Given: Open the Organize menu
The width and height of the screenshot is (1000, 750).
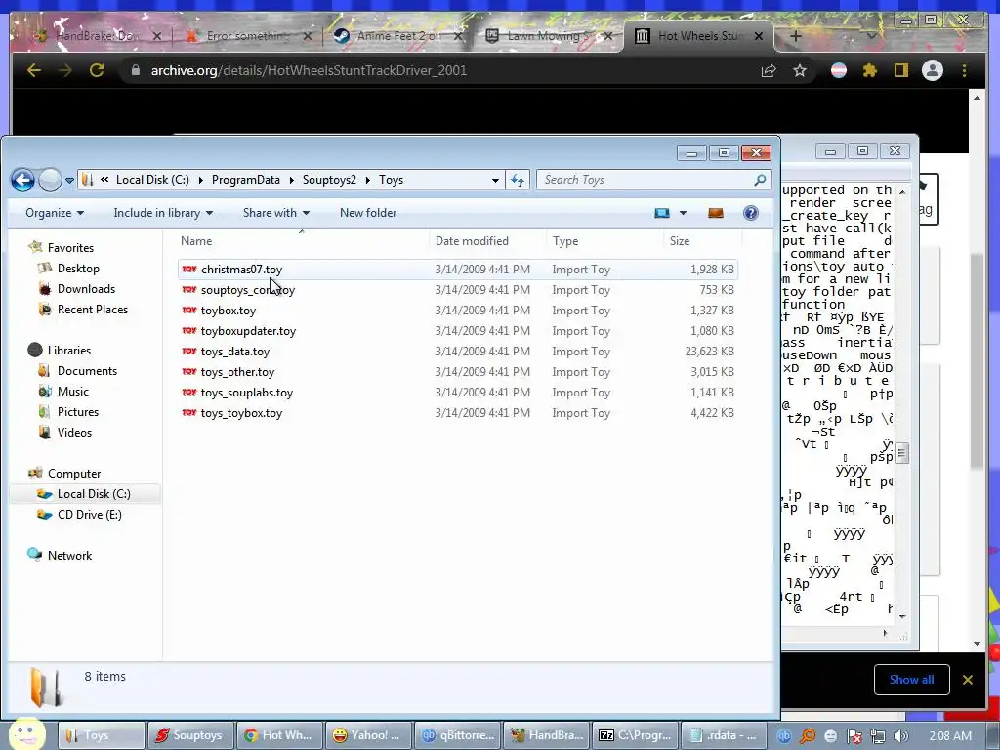Looking at the screenshot, I should 55,213.
